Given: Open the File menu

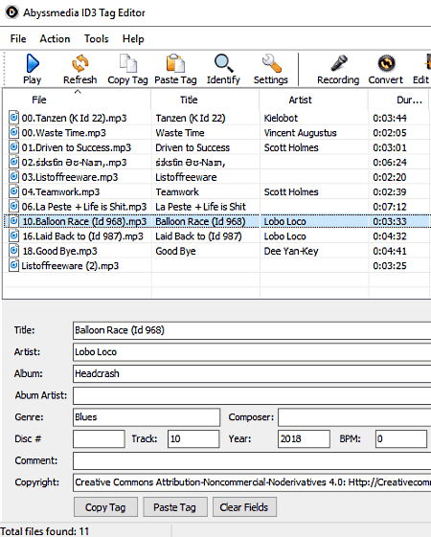Looking at the screenshot, I should [18, 38].
